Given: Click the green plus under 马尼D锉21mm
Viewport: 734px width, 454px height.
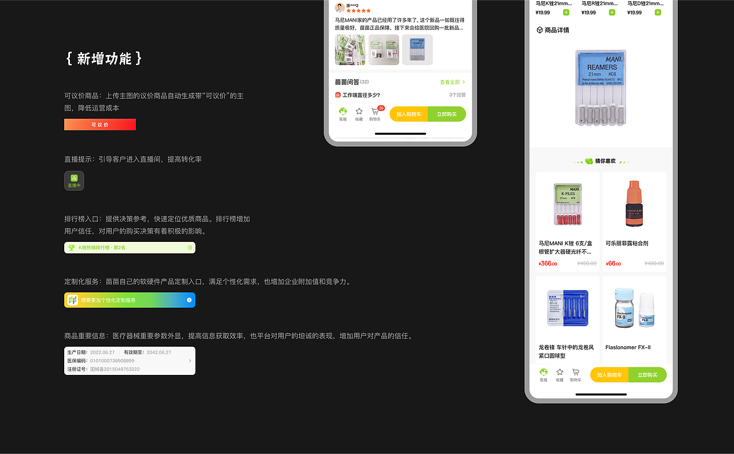Looking at the screenshot, I should click(x=658, y=12).
